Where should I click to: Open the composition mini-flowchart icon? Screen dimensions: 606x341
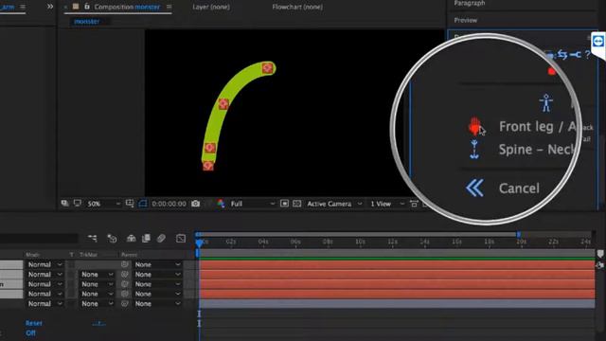coord(93,238)
